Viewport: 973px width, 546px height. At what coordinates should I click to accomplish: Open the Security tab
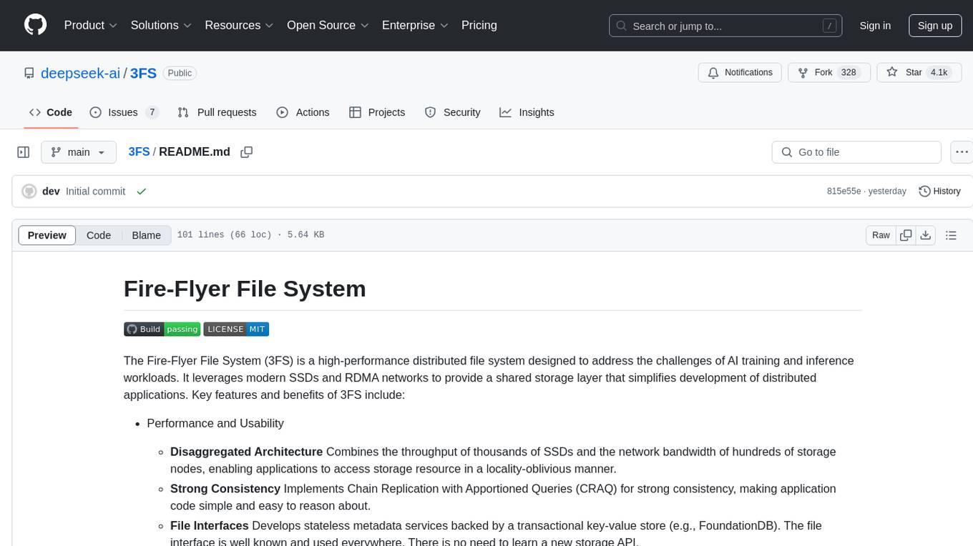click(453, 112)
